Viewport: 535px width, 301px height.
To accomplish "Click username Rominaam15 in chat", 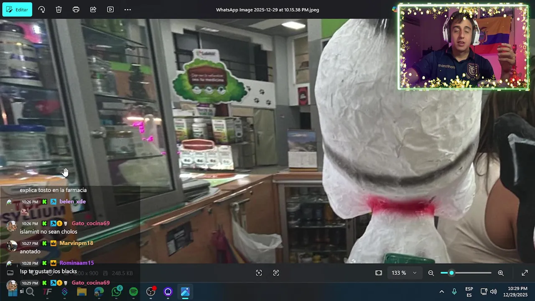I will click(x=76, y=263).
